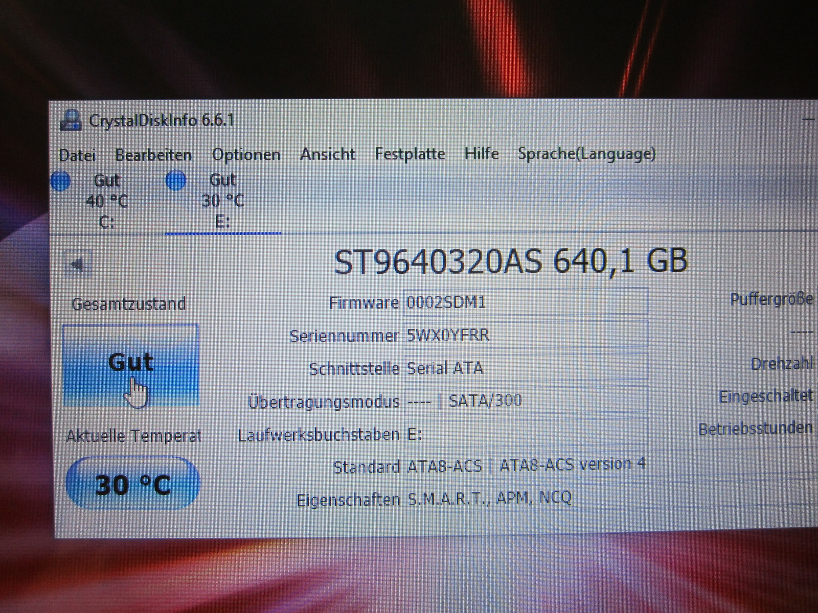The image size is (818, 613).
Task: Open the Sprache(Language) menu
Action: [586, 154]
